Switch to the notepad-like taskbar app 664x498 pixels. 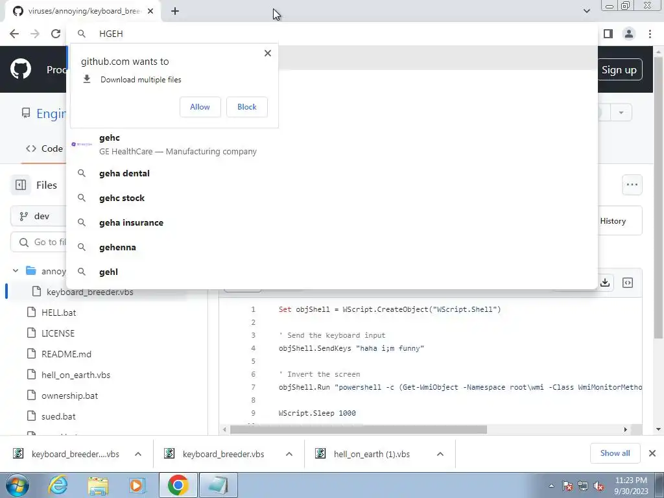click(219, 485)
